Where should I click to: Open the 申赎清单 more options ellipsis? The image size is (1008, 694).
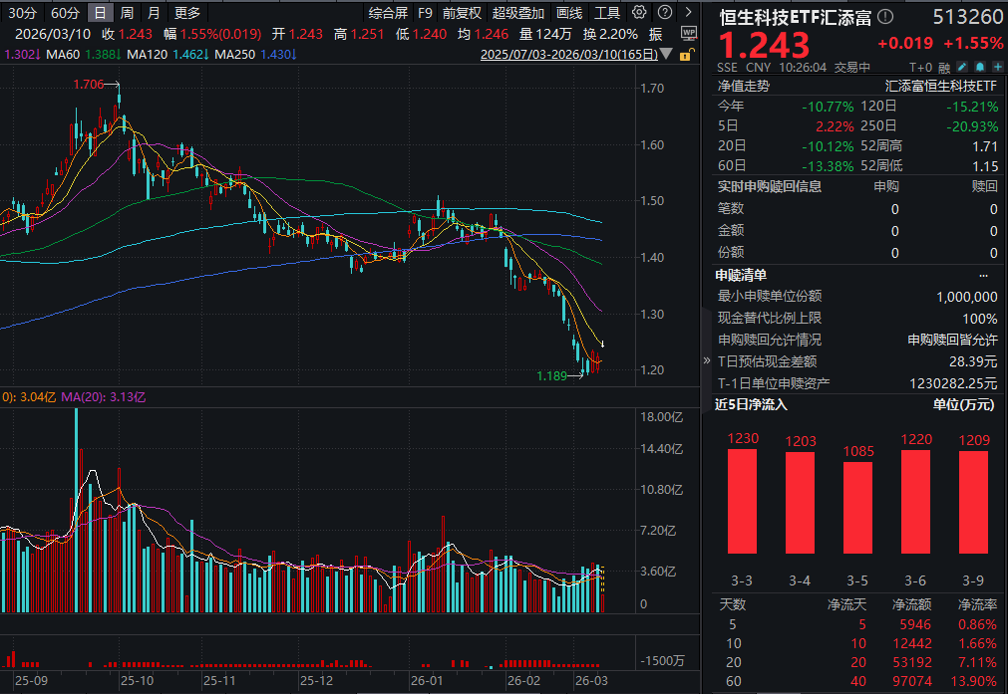pos(983,275)
